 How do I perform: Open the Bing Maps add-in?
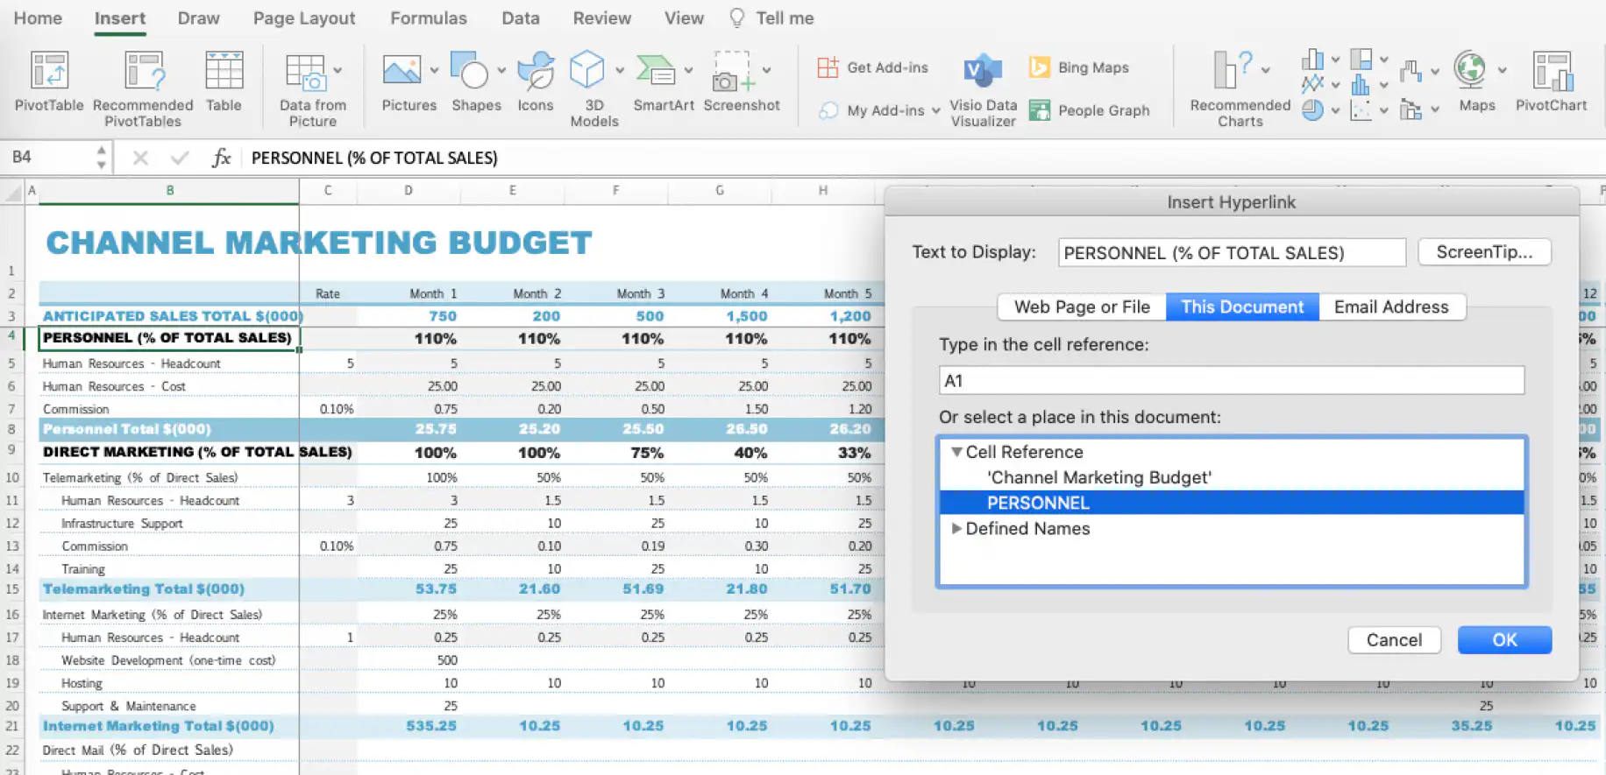click(1079, 67)
